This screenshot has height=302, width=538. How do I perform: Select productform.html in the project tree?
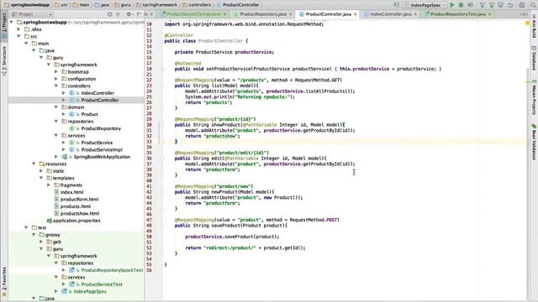point(79,200)
